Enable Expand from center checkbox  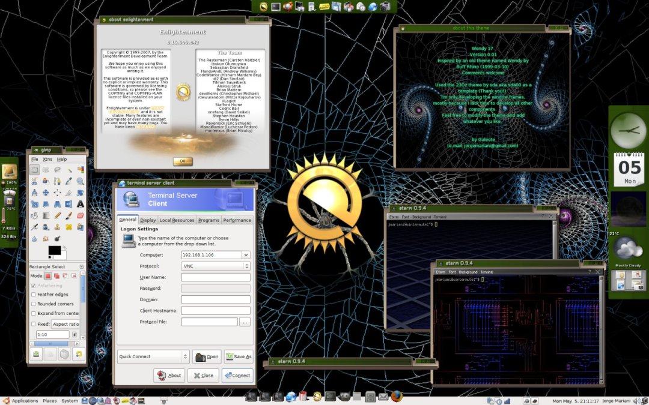34,314
